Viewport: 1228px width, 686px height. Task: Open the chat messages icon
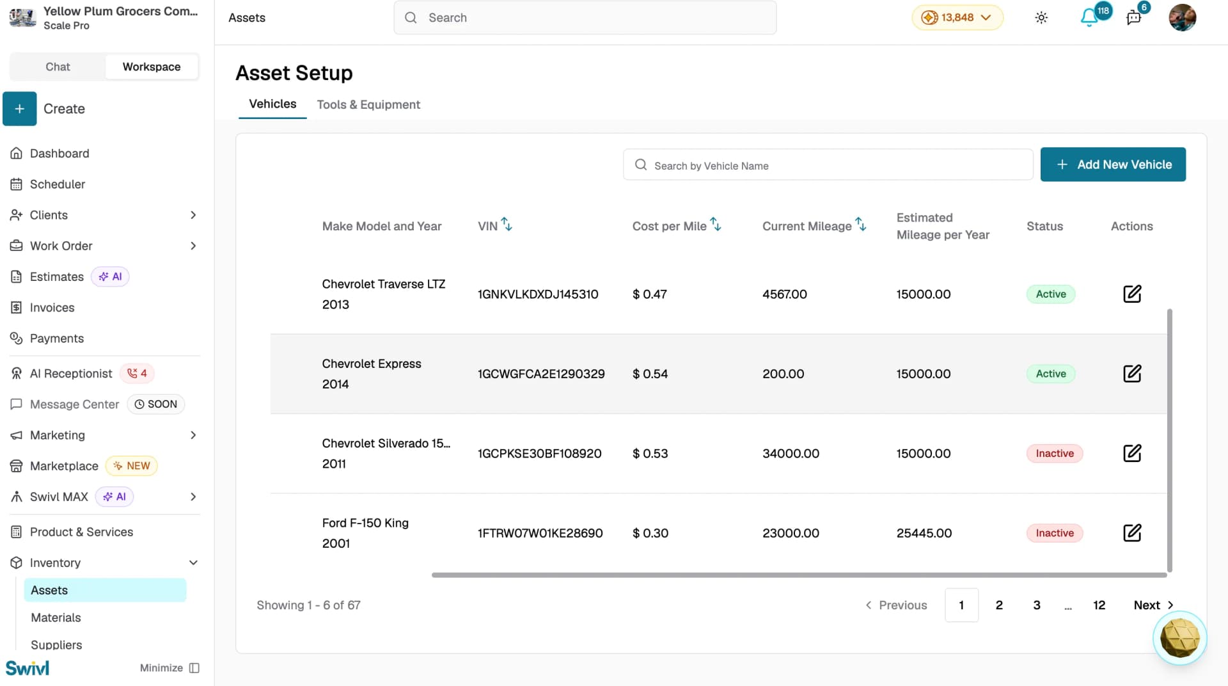[x=1134, y=18]
